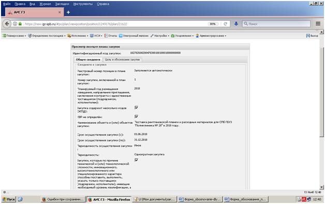Expand the Определение поставщика dropdown
This screenshot has width=325, height=204.
point(47,36)
